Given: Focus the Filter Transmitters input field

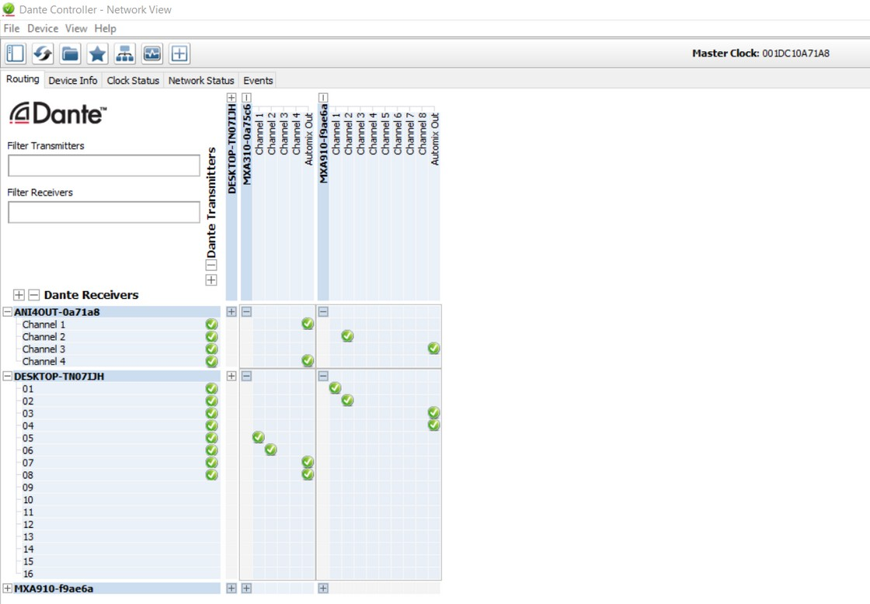Looking at the screenshot, I should coord(104,166).
